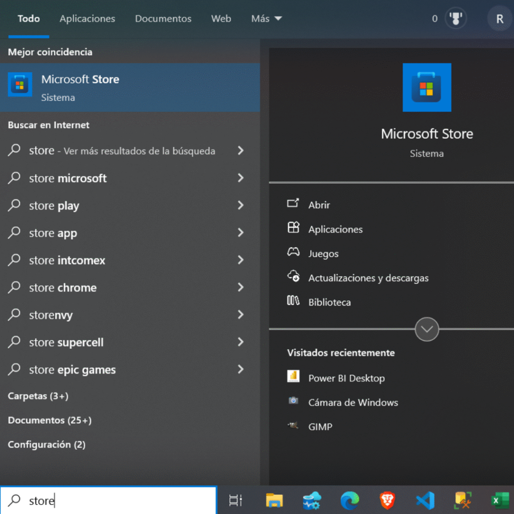Launch Brave browser from taskbar
514x514 pixels.
(388, 500)
